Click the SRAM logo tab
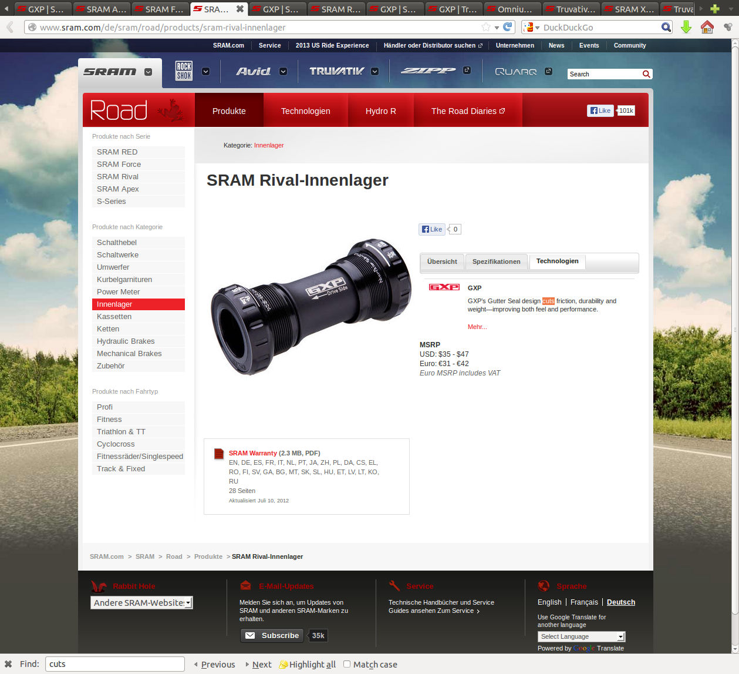 [x=110, y=72]
